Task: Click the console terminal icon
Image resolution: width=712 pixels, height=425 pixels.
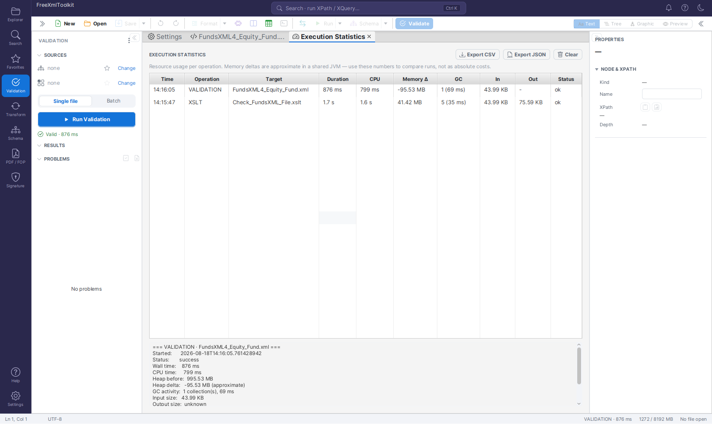Action: click(284, 24)
